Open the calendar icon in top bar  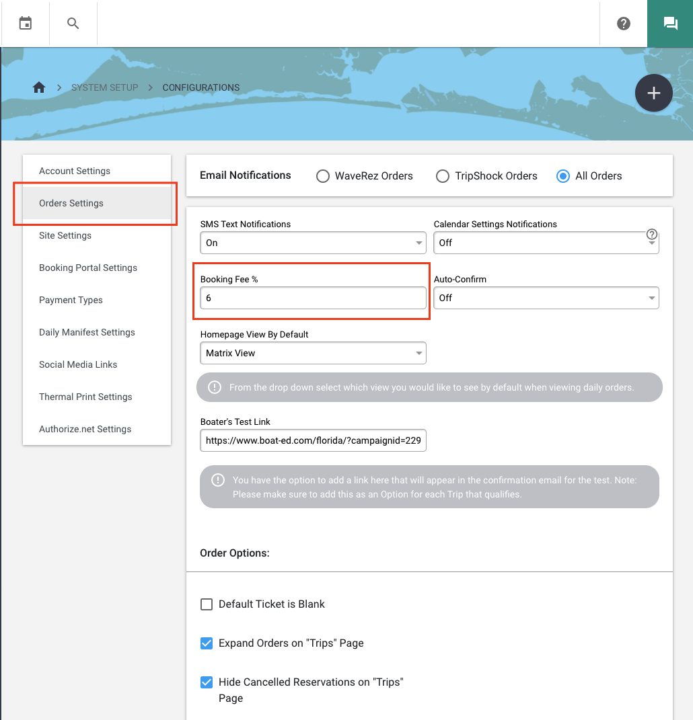click(26, 23)
